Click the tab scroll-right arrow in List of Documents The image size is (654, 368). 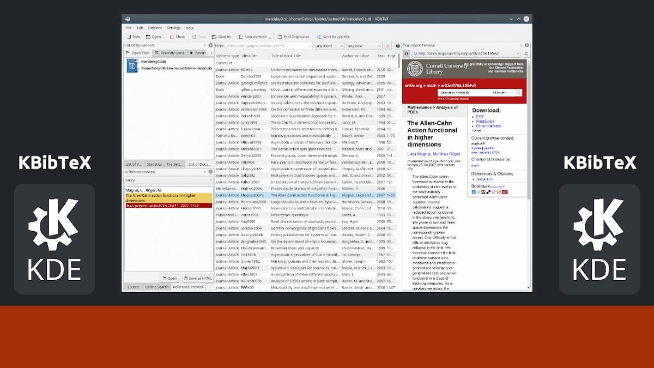(x=211, y=53)
